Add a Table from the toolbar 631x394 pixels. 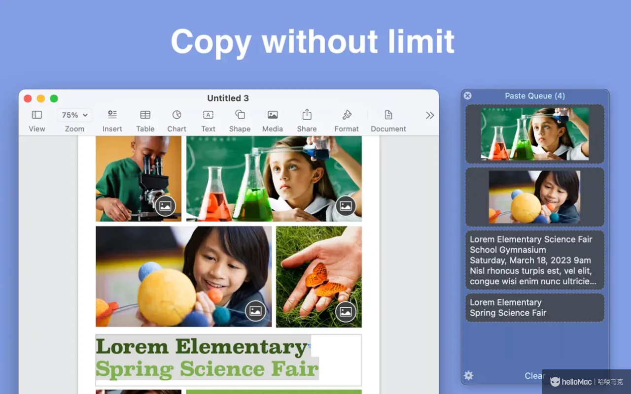(x=145, y=115)
